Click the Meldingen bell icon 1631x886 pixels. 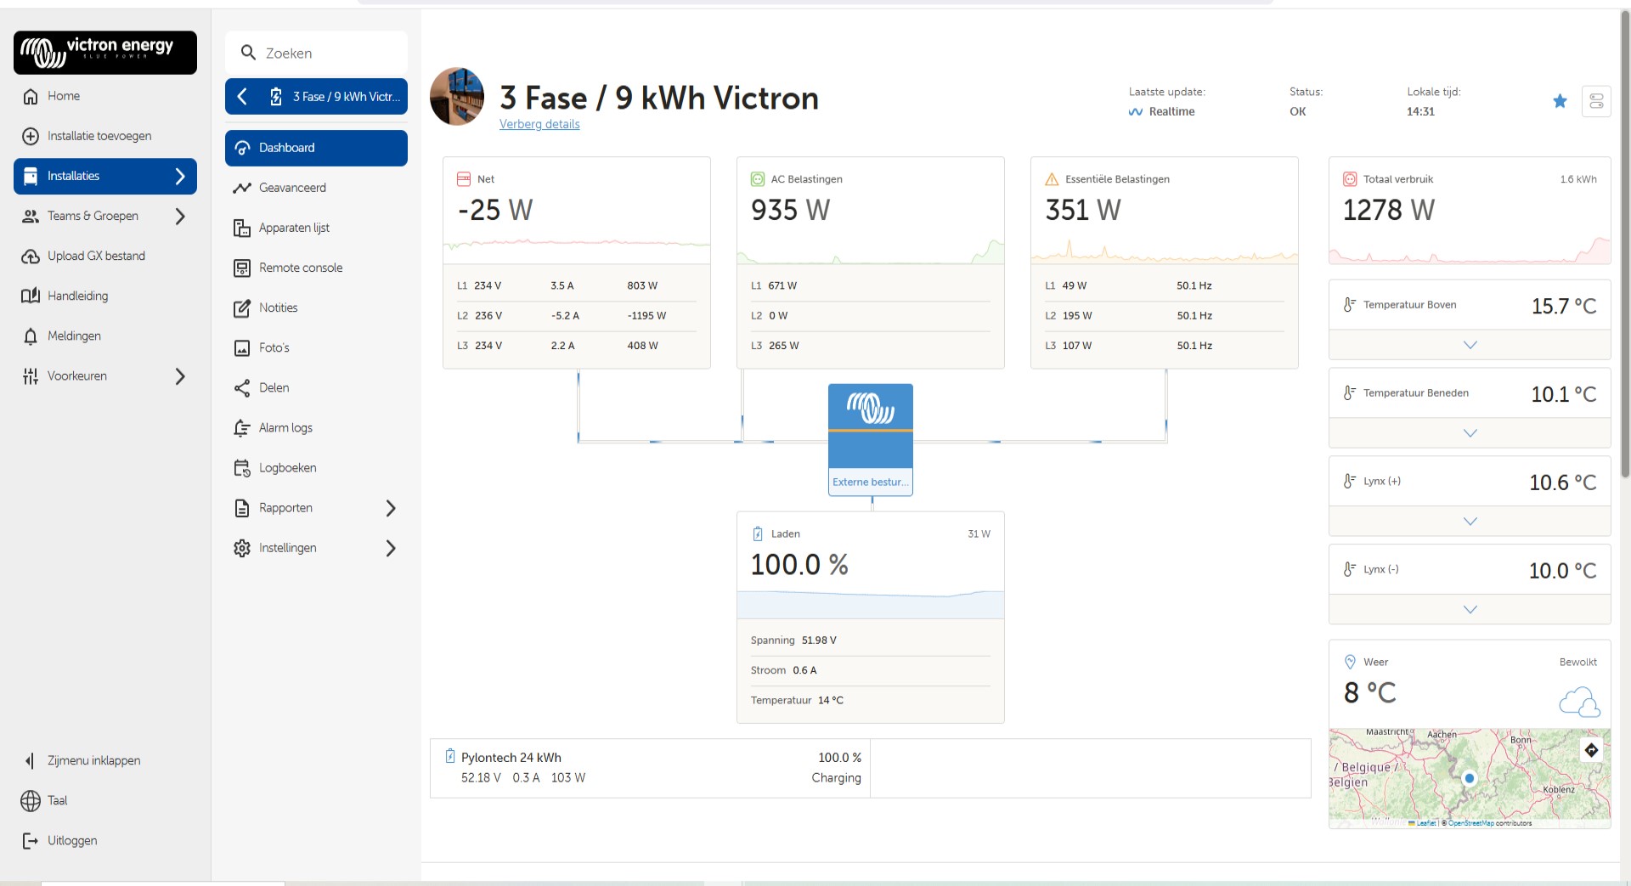click(x=31, y=336)
